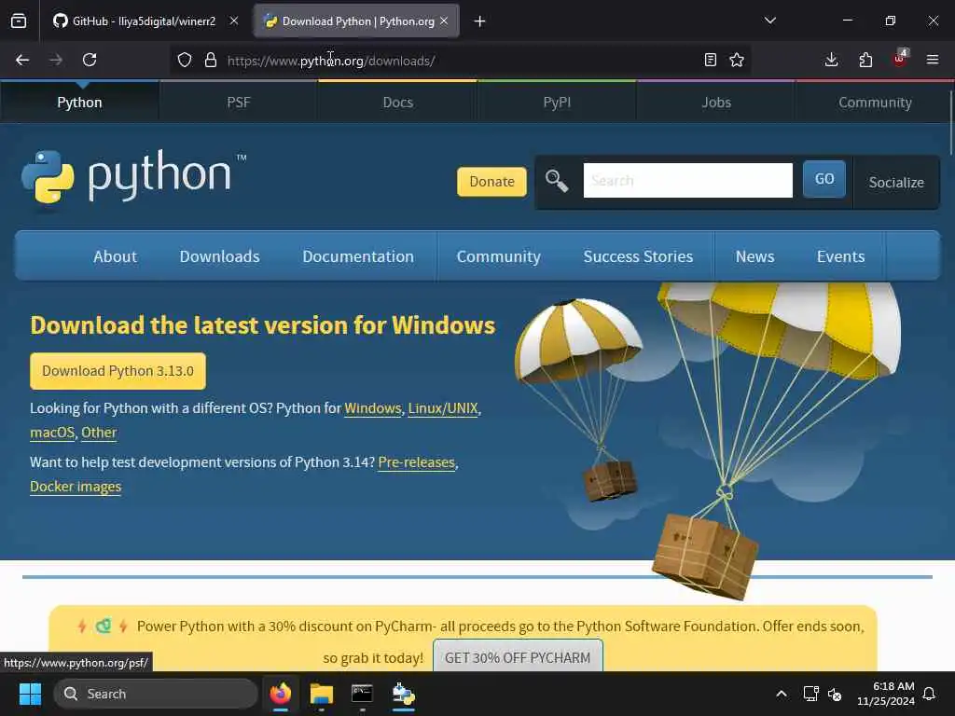Open the News menu item
The width and height of the screenshot is (955, 716).
[x=755, y=256]
